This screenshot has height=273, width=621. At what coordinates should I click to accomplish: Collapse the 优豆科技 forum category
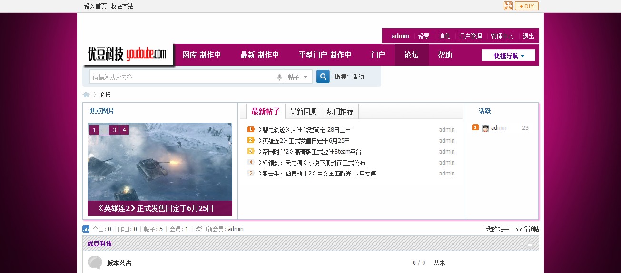point(530,244)
